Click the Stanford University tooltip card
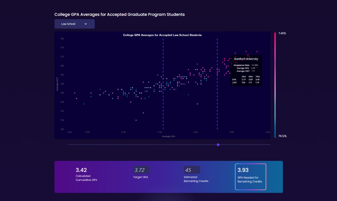The height and width of the screenshot is (201, 337). (x=246, y=70)
